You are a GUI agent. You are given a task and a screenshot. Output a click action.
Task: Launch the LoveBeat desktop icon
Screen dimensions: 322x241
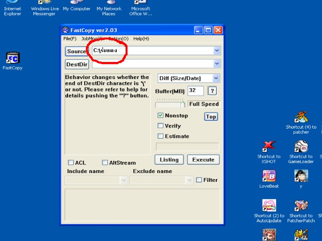point(269,179)
